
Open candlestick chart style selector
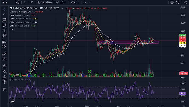32,2
